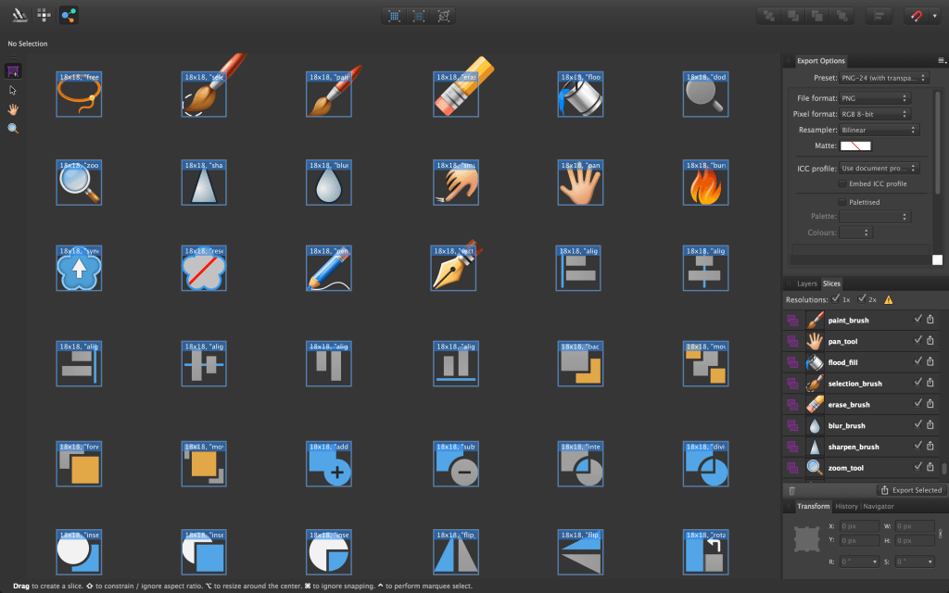Click the warning triangle next to Resolutions
Screen dimensions: 949x593
click(x=889, y=298)
